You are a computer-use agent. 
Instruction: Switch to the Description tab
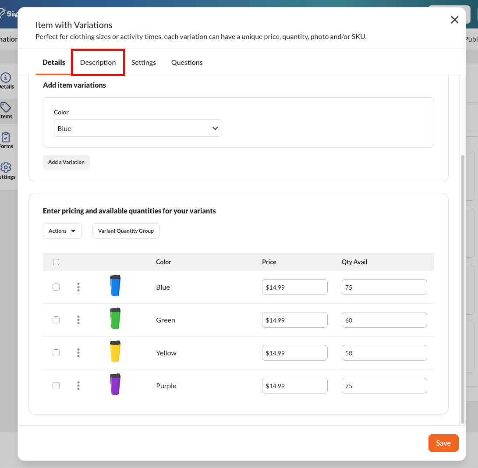(98, 63)
